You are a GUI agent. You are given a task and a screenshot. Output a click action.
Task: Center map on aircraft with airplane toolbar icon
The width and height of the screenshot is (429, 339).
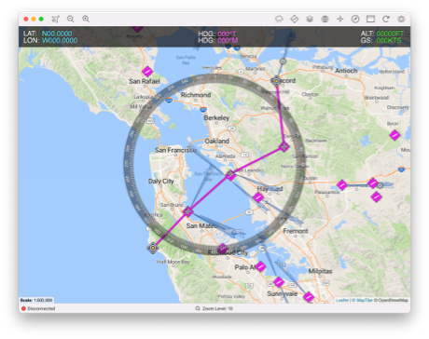click(55, 19)
